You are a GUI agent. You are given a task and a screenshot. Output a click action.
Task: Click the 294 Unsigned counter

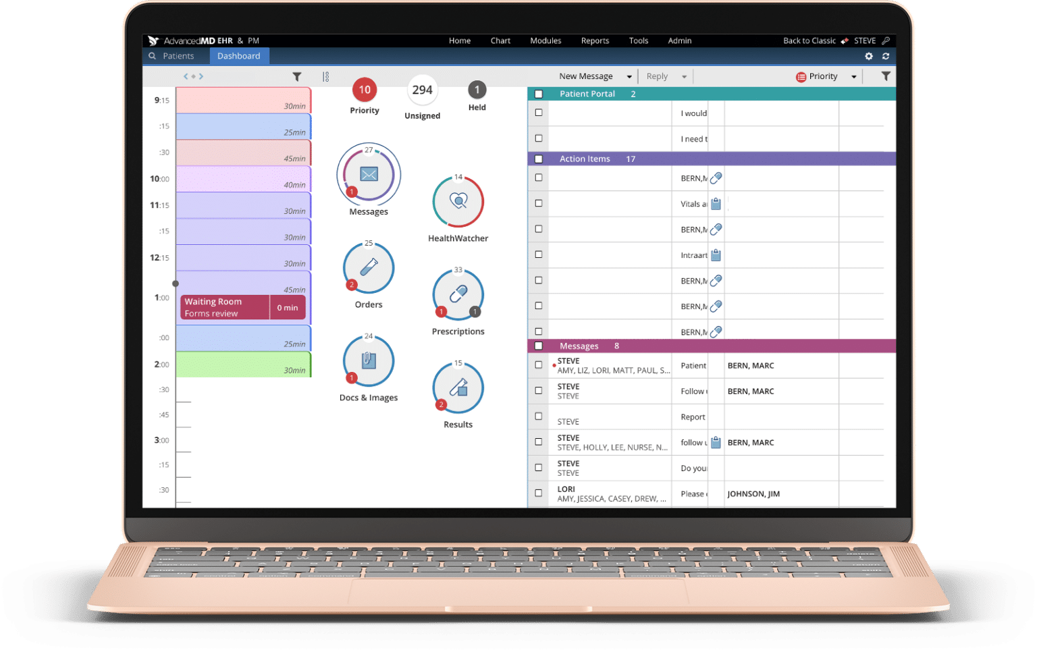tap(423, 90)
